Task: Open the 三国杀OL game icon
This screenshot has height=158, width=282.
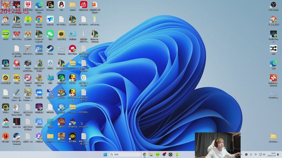Action: (61, 122)
